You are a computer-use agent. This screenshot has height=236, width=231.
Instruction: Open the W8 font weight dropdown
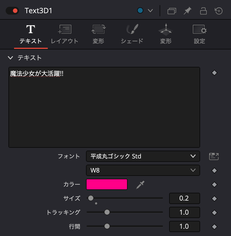[x=143, y=170]
